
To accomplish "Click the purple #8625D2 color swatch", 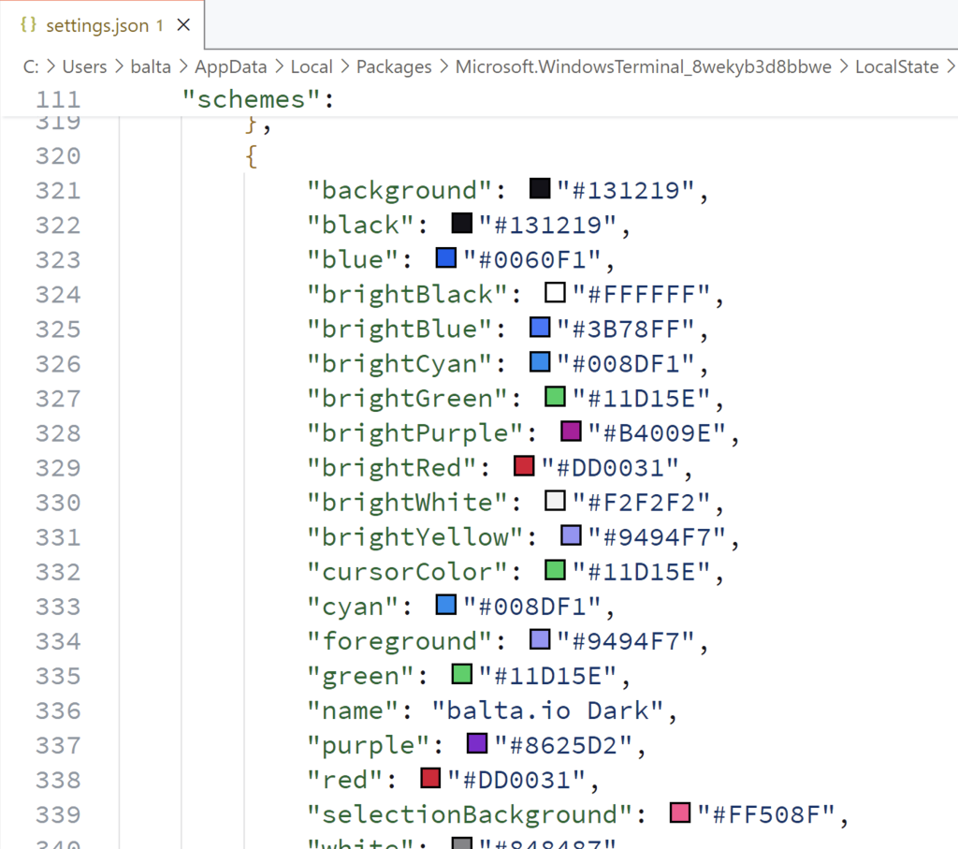I will tap(477, 743).
